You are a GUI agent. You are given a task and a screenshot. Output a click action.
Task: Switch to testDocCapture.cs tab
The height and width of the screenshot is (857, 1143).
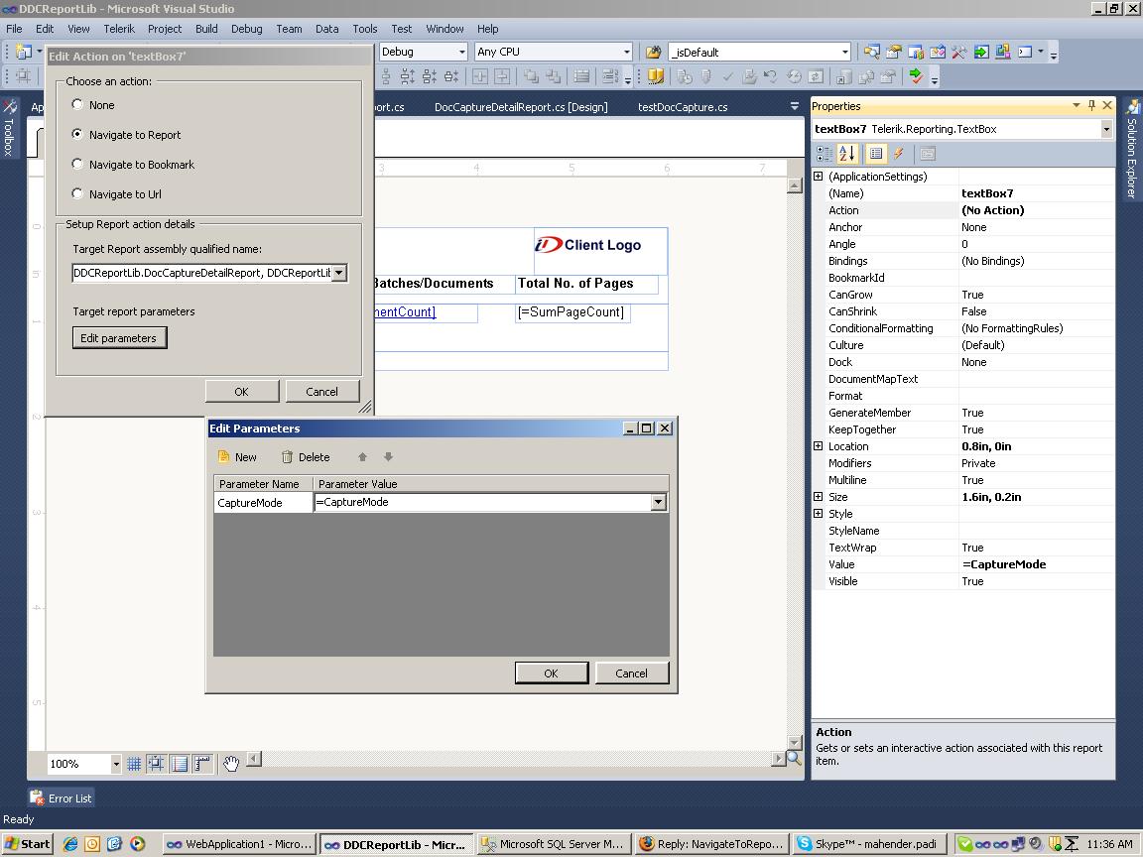683,107
